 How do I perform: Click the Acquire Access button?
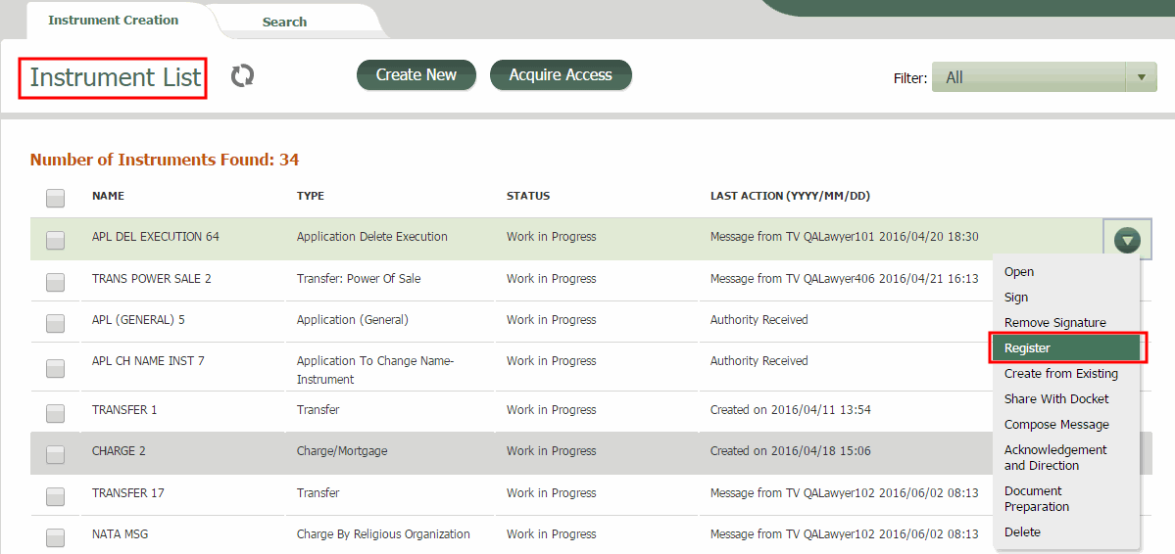click(x=561, y=75)
